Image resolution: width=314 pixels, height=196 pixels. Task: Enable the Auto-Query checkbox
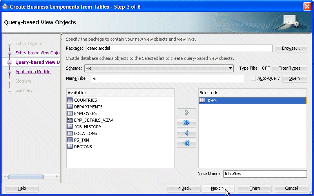[x=253, y=78]
